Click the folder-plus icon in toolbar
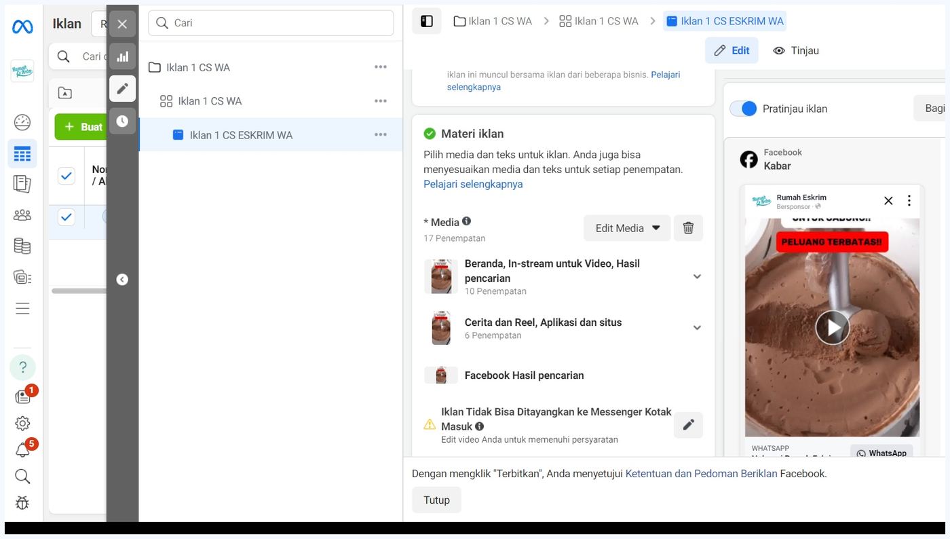This screenshot has height=539, width=950. coord(65,93)
